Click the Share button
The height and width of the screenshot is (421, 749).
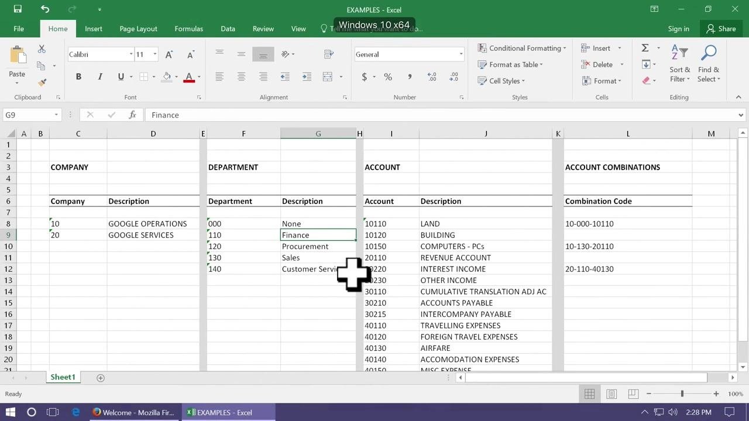coord(721,29)
